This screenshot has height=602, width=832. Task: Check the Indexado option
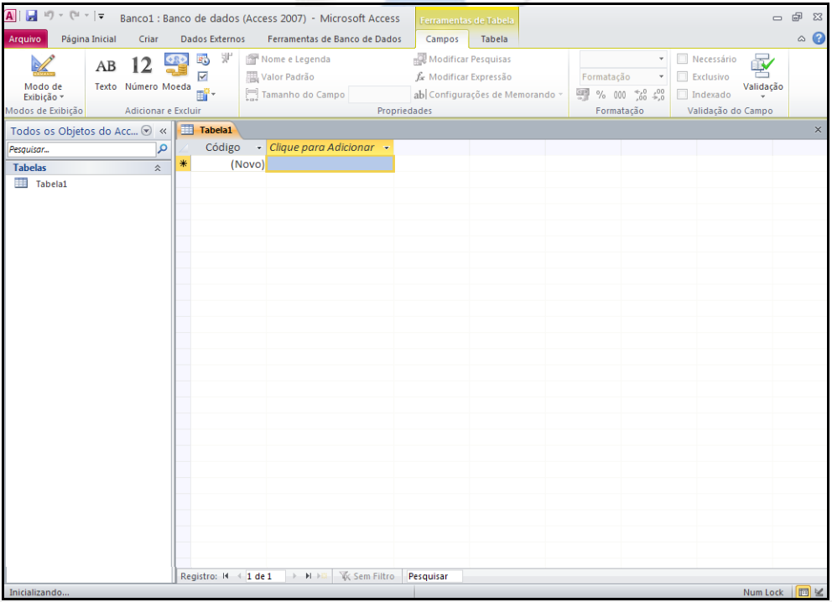pyautogui.click(x=683, y=95)
